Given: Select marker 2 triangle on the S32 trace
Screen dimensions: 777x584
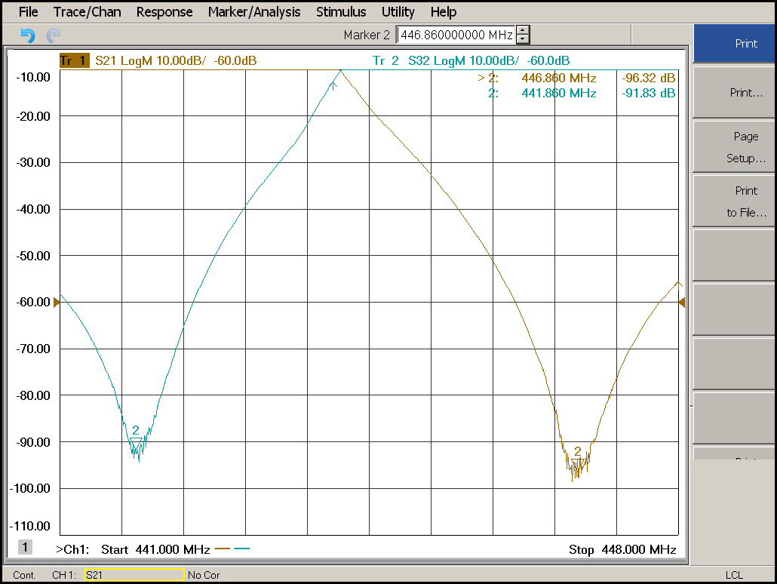Looking at the screenshot, I should tap(136, 442).
